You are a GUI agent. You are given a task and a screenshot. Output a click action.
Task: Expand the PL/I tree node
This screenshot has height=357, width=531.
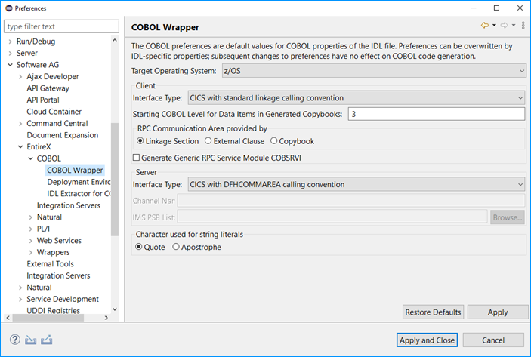coord(30,229)
